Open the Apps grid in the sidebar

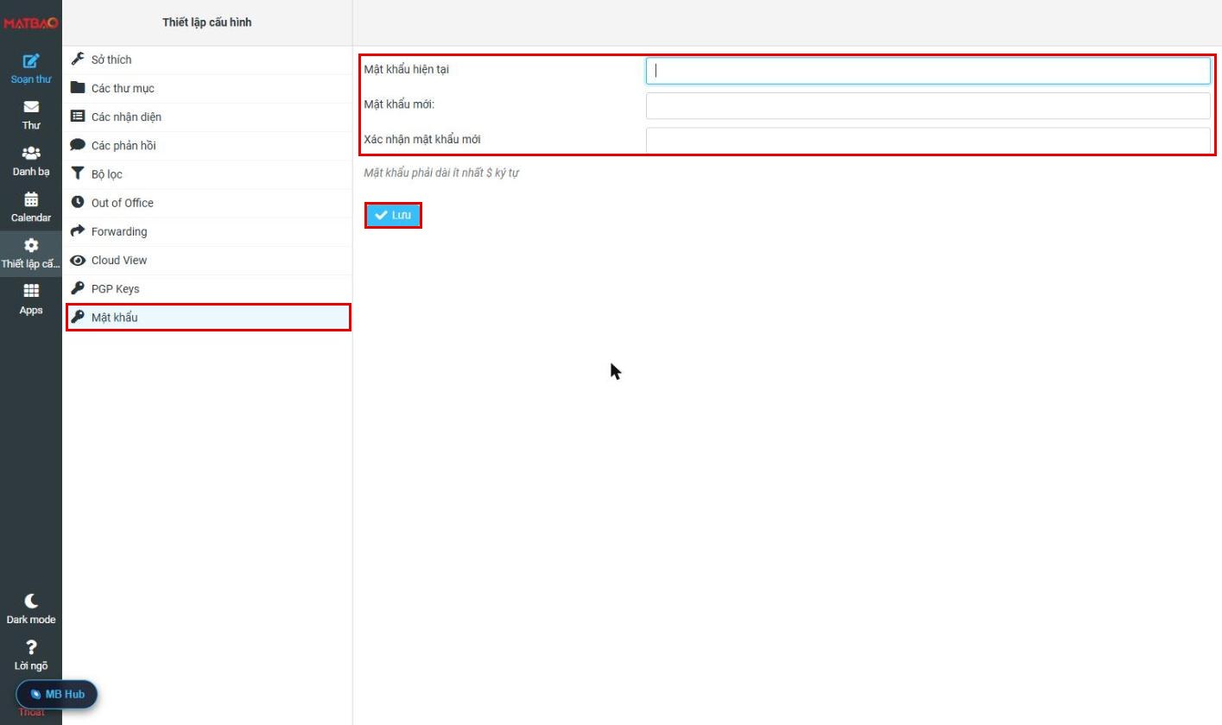pyautogui.click(x=31, y=299)
